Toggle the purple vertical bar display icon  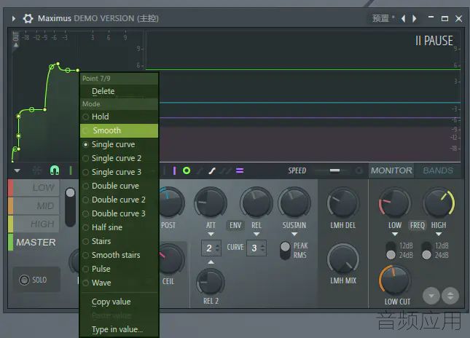pos(174,170)
